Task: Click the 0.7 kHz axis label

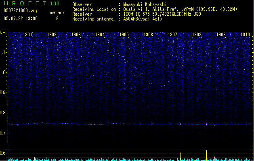Action: pyautogui.click(x=4, y=133)
